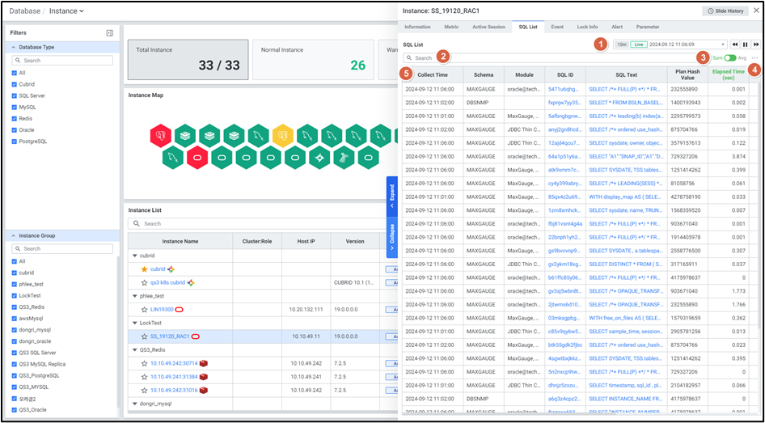This screenshot has height=423, width=765.
Task: Open the Instance breadcrumb dropdown
Action: (82, 11)
